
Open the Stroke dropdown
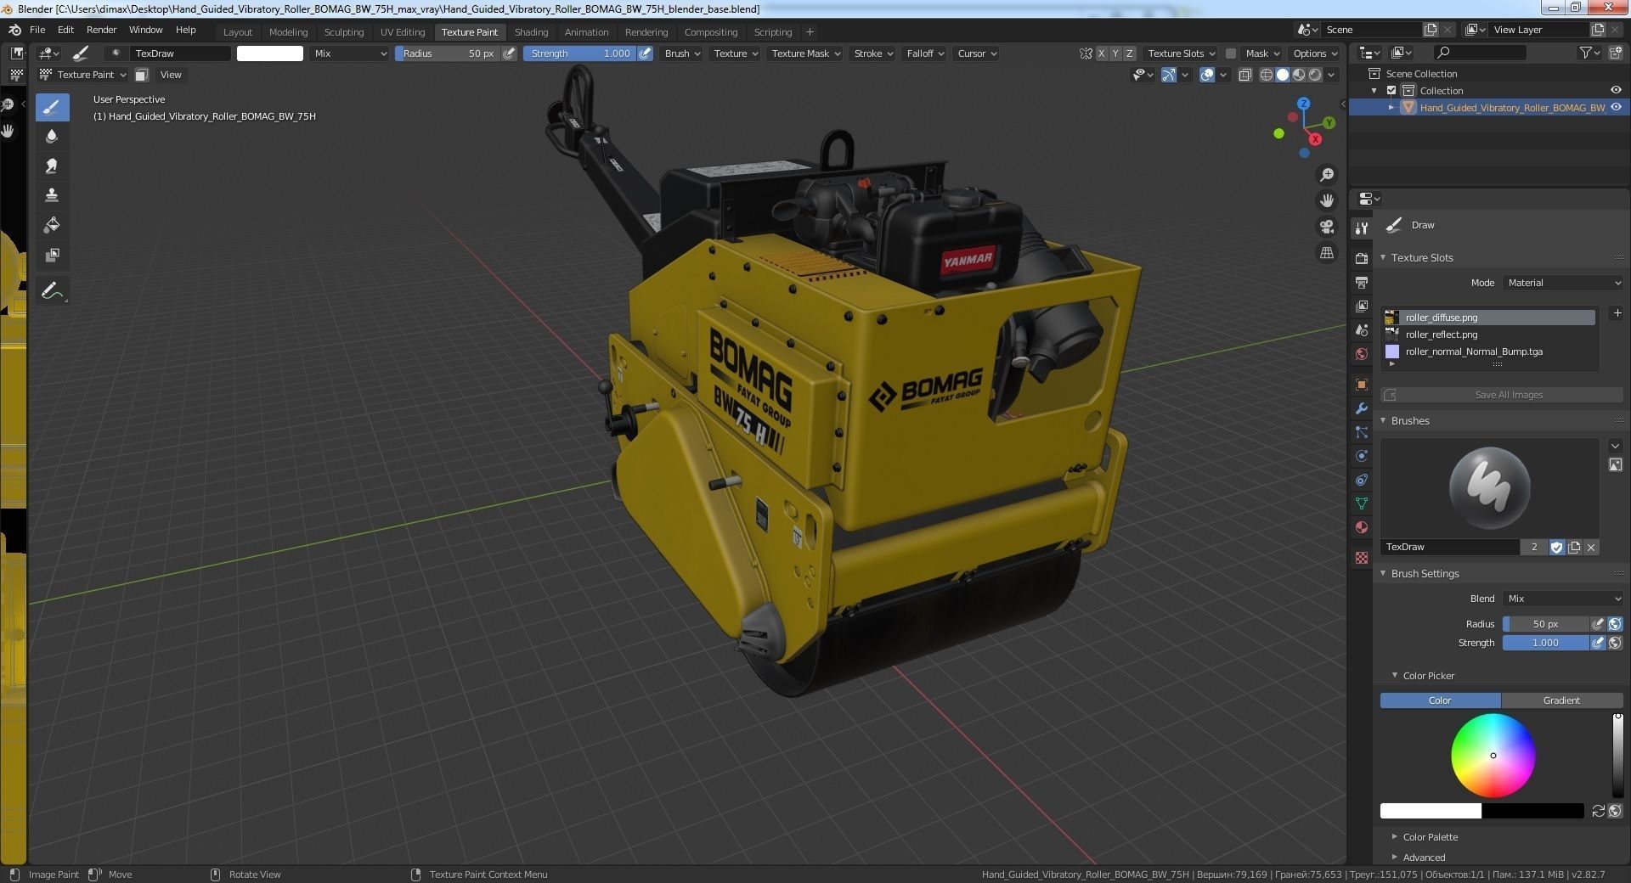click(873, 53)
